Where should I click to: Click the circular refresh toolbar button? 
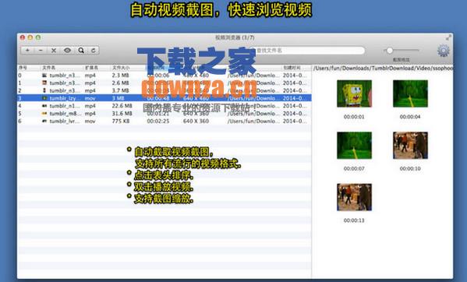click(x=94, y=51)
